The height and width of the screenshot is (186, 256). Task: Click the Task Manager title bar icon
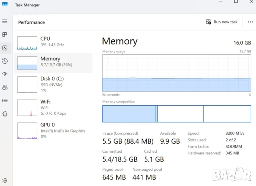(5, 5)
